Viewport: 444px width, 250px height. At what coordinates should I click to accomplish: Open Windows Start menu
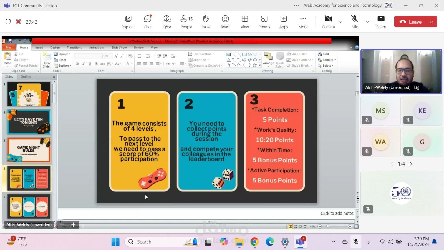click(x=115, y=242)
